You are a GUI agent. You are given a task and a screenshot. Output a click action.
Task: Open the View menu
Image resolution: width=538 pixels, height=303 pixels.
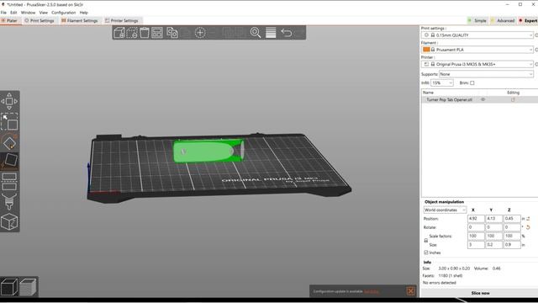click(44, 13)
